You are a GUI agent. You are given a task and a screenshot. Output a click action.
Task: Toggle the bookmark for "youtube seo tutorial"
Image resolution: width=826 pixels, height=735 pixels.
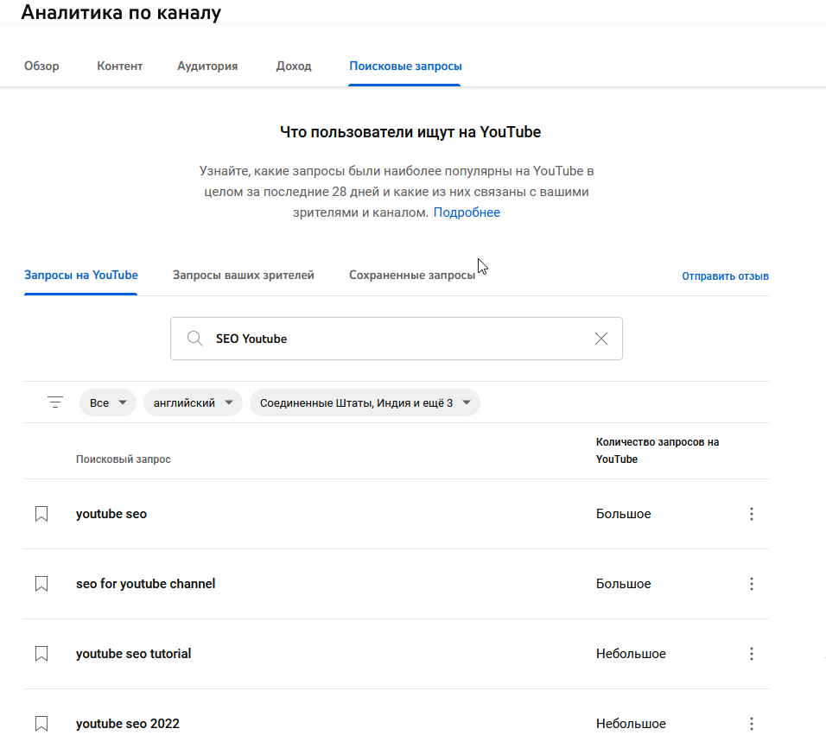tap(41, 654)
